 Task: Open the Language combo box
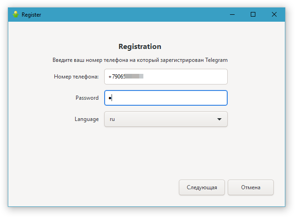pos(166,119)
